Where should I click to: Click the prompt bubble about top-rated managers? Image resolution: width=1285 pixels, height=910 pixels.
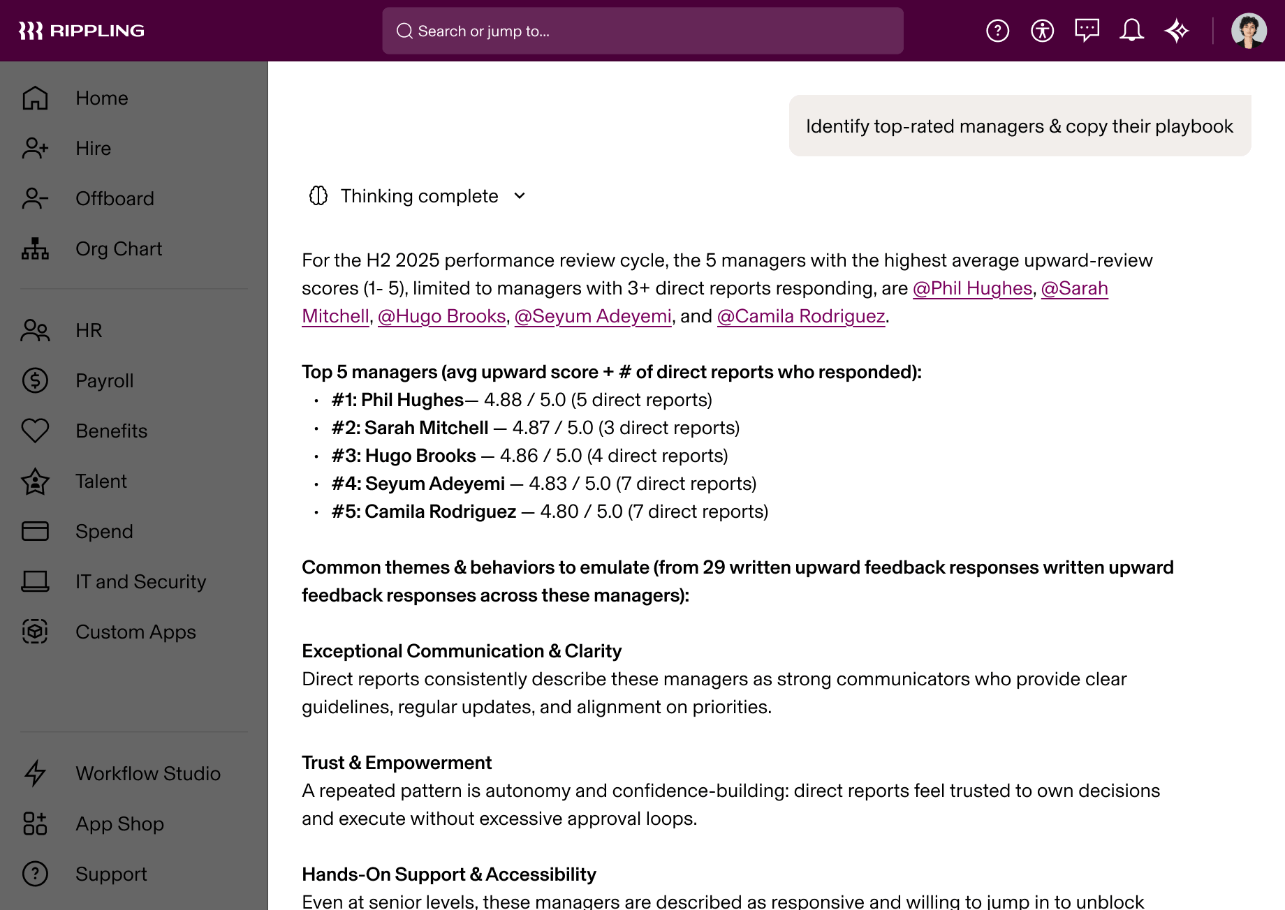click(x=1020, y=126)
